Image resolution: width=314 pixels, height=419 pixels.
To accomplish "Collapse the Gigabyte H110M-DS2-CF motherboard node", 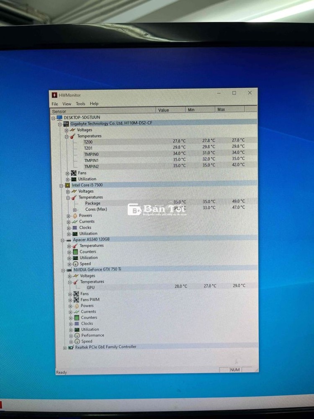I will coord(60,124).
